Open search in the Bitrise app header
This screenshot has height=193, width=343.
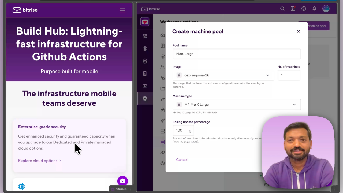(282, 9)
